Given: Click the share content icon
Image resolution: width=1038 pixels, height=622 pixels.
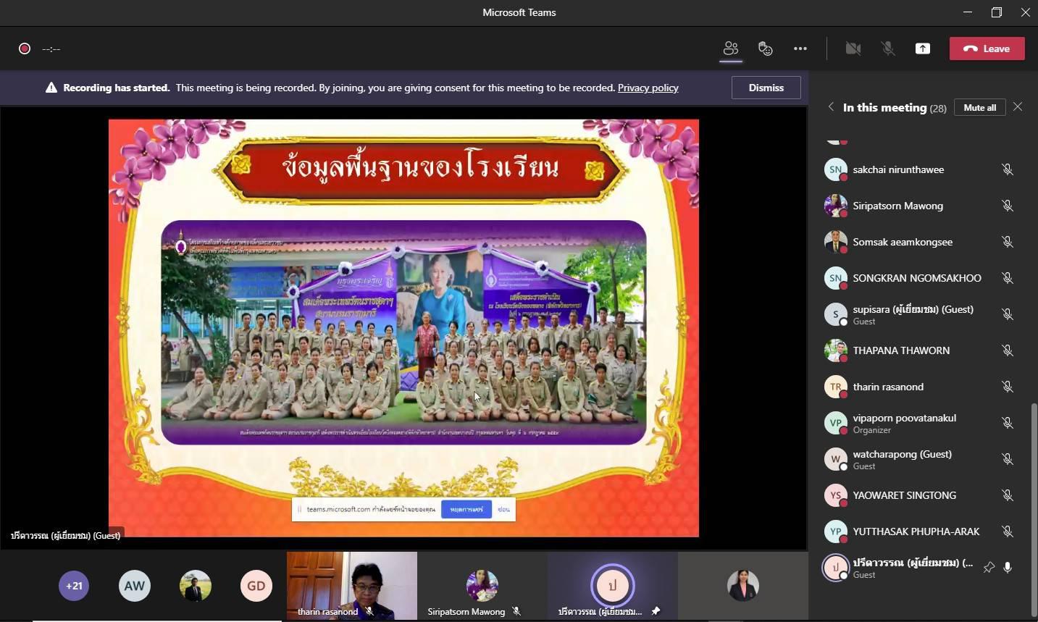Looking at the screenshot, I should pos(923,49).
